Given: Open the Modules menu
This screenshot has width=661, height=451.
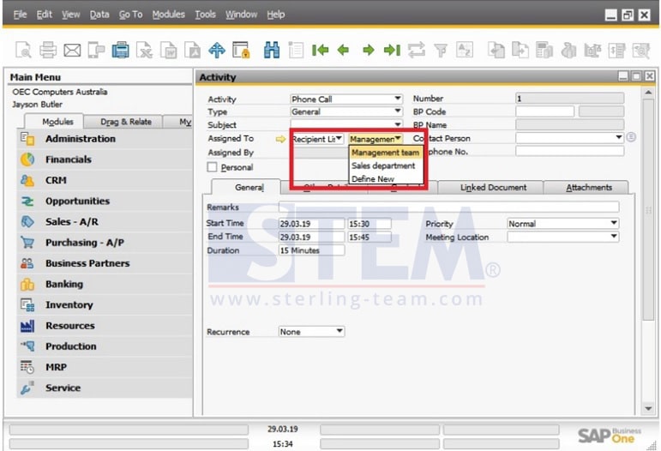Looking at the screenshot, I should click(169, 15).
